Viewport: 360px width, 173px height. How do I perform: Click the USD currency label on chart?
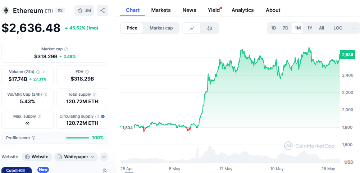[x=349, y=162]
